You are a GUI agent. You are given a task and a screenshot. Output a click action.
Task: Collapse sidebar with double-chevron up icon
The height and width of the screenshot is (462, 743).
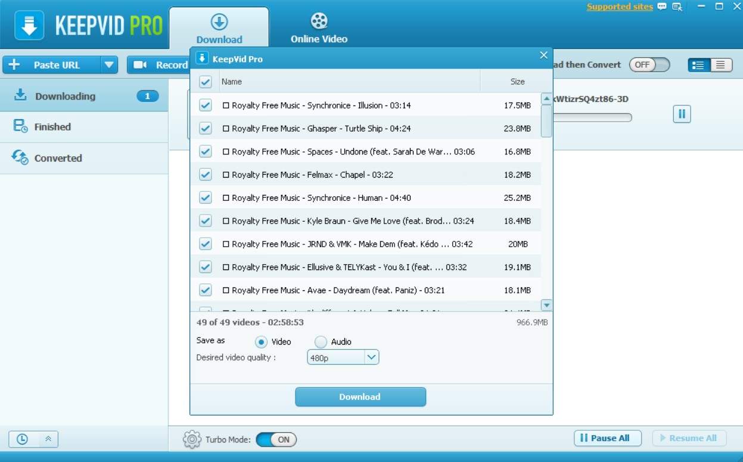[x=48, y=439]
